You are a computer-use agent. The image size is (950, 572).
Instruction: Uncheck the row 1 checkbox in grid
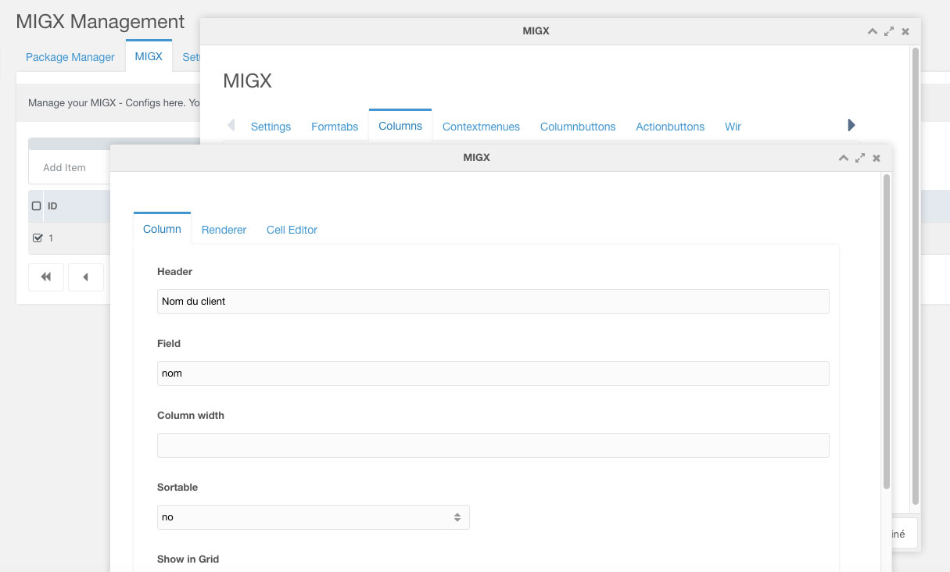37,238
